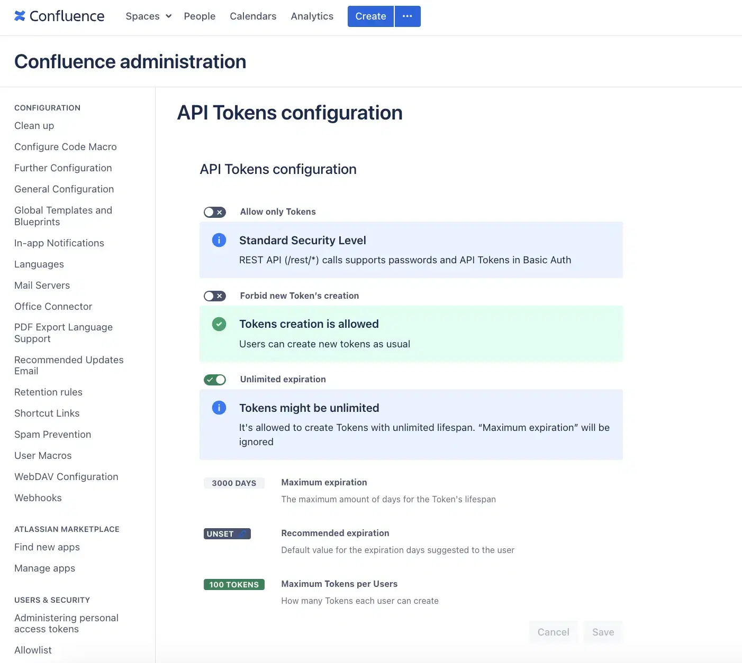Go to Mail Servers
The height and width of the screenshot is (663, 742).
[42, 286]
